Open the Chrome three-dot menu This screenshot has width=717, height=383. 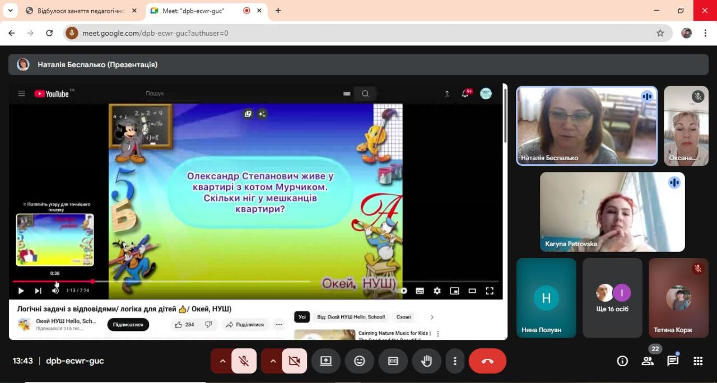click(x=704, y=33)
